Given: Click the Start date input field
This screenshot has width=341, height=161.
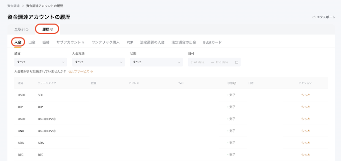Looking at the screenshot, I should point(197,62).
